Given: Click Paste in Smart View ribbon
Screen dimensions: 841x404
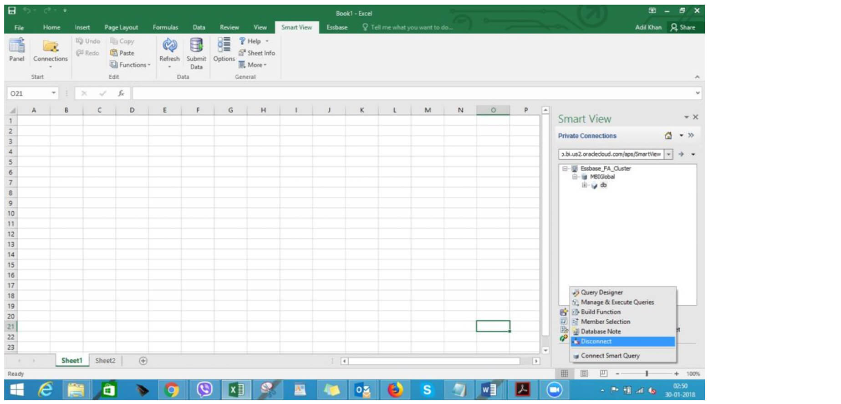Looking at the screenshot, I should click(122, 53).
